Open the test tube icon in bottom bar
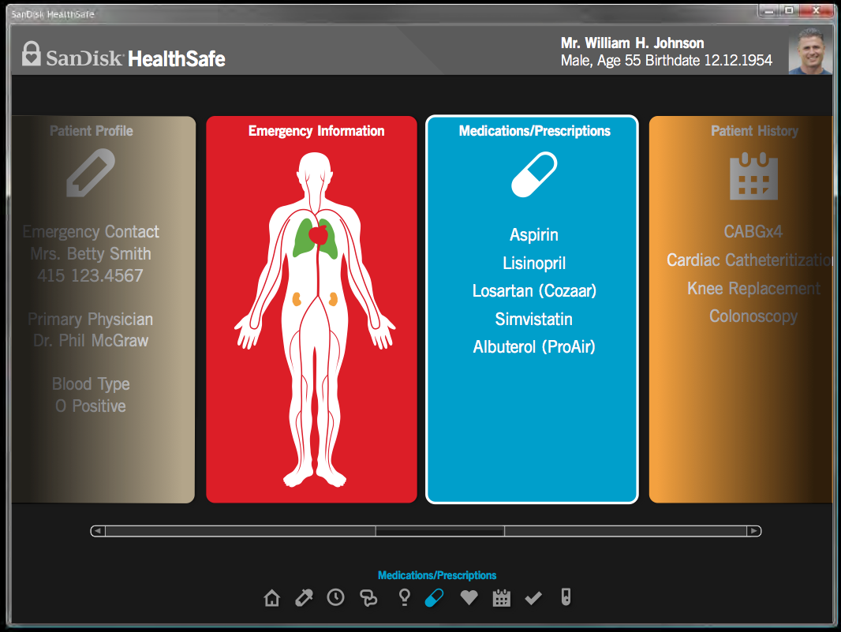The image size is (841, 632). [566, 597]
